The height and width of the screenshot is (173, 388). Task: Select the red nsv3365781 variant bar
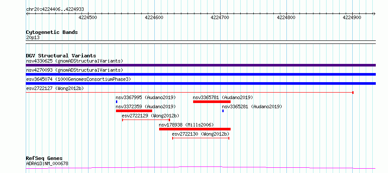click(x=212, y=102)
